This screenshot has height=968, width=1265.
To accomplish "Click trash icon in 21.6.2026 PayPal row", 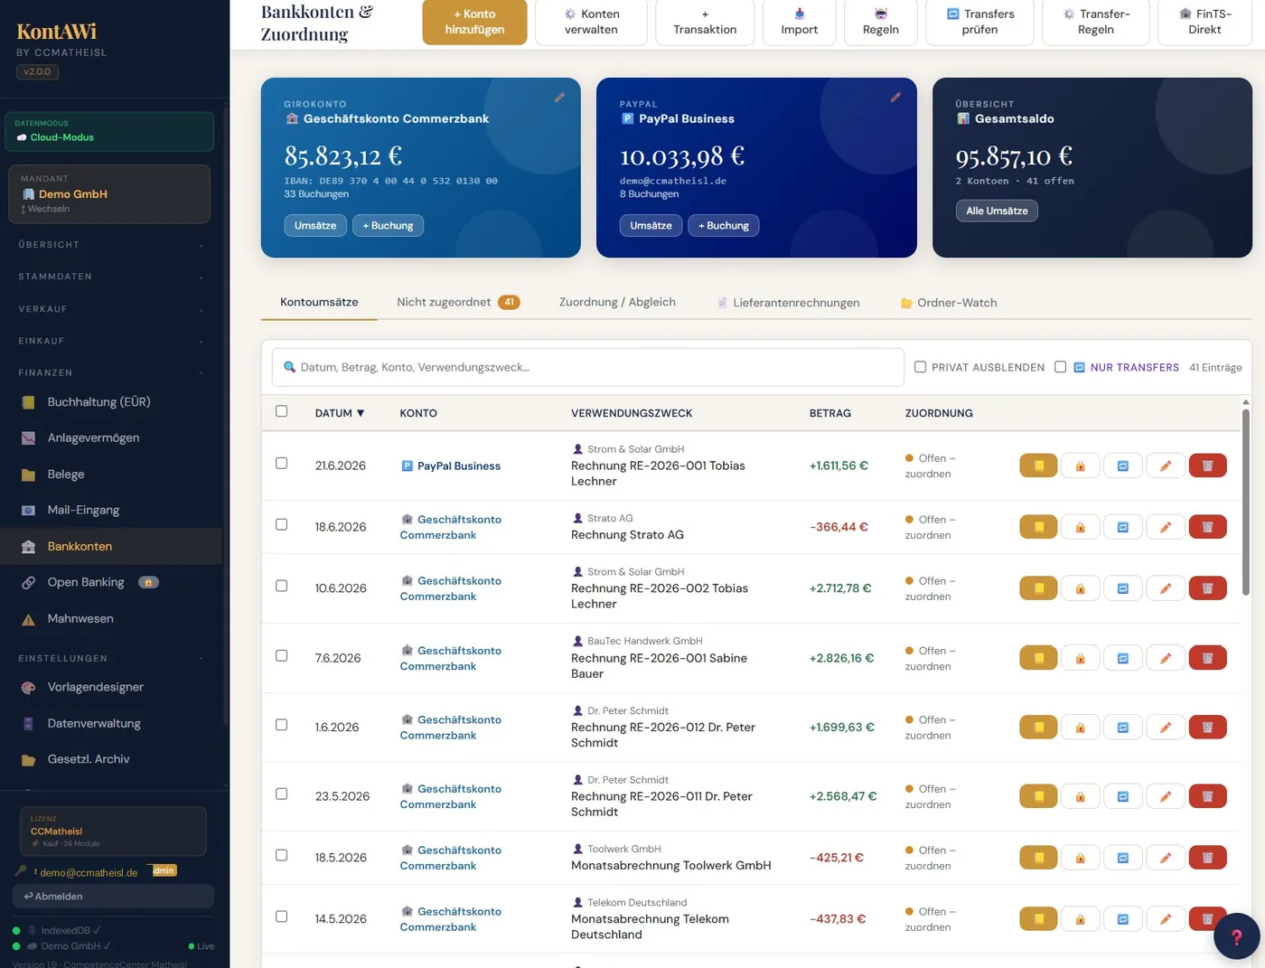I will click(x=1207, y=465).
